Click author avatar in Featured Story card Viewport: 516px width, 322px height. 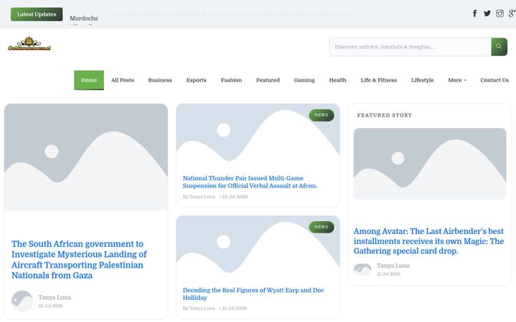pos(363,269)
